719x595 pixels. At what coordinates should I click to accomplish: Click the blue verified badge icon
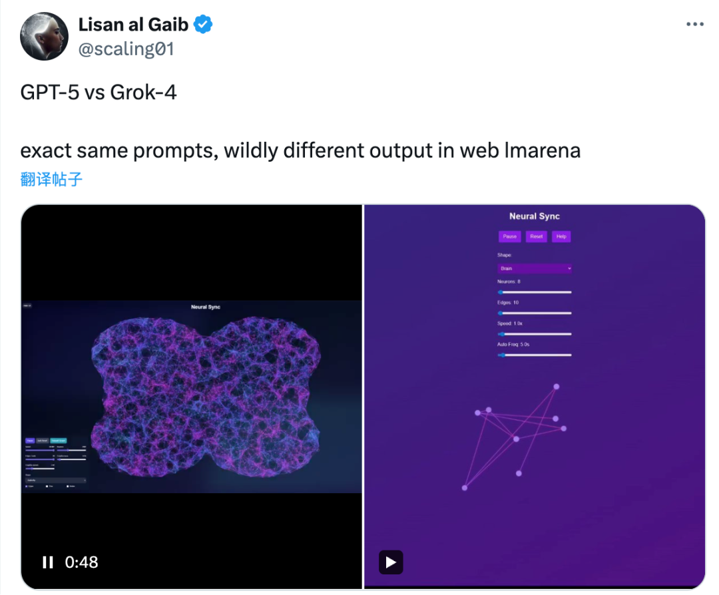202,24
